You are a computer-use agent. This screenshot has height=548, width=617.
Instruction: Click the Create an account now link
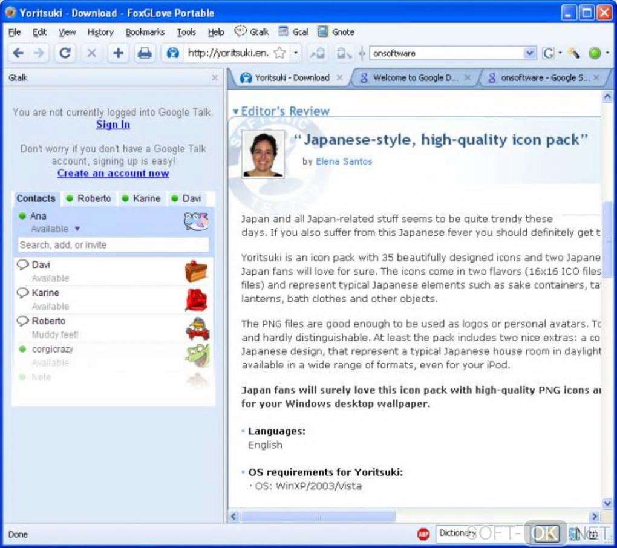click(x=113, y=173)
